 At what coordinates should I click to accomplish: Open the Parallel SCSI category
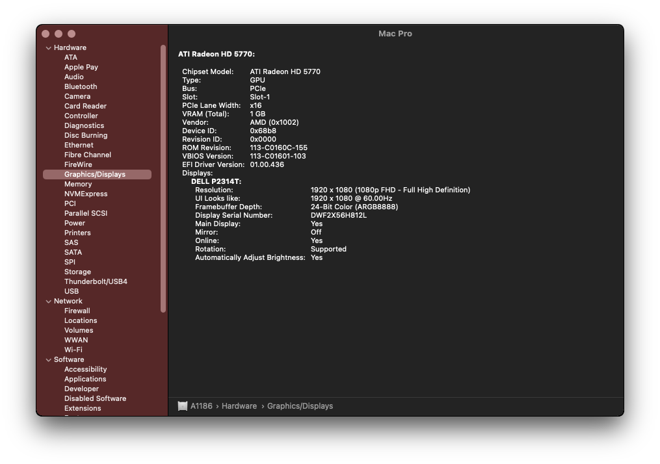(85, 213)
